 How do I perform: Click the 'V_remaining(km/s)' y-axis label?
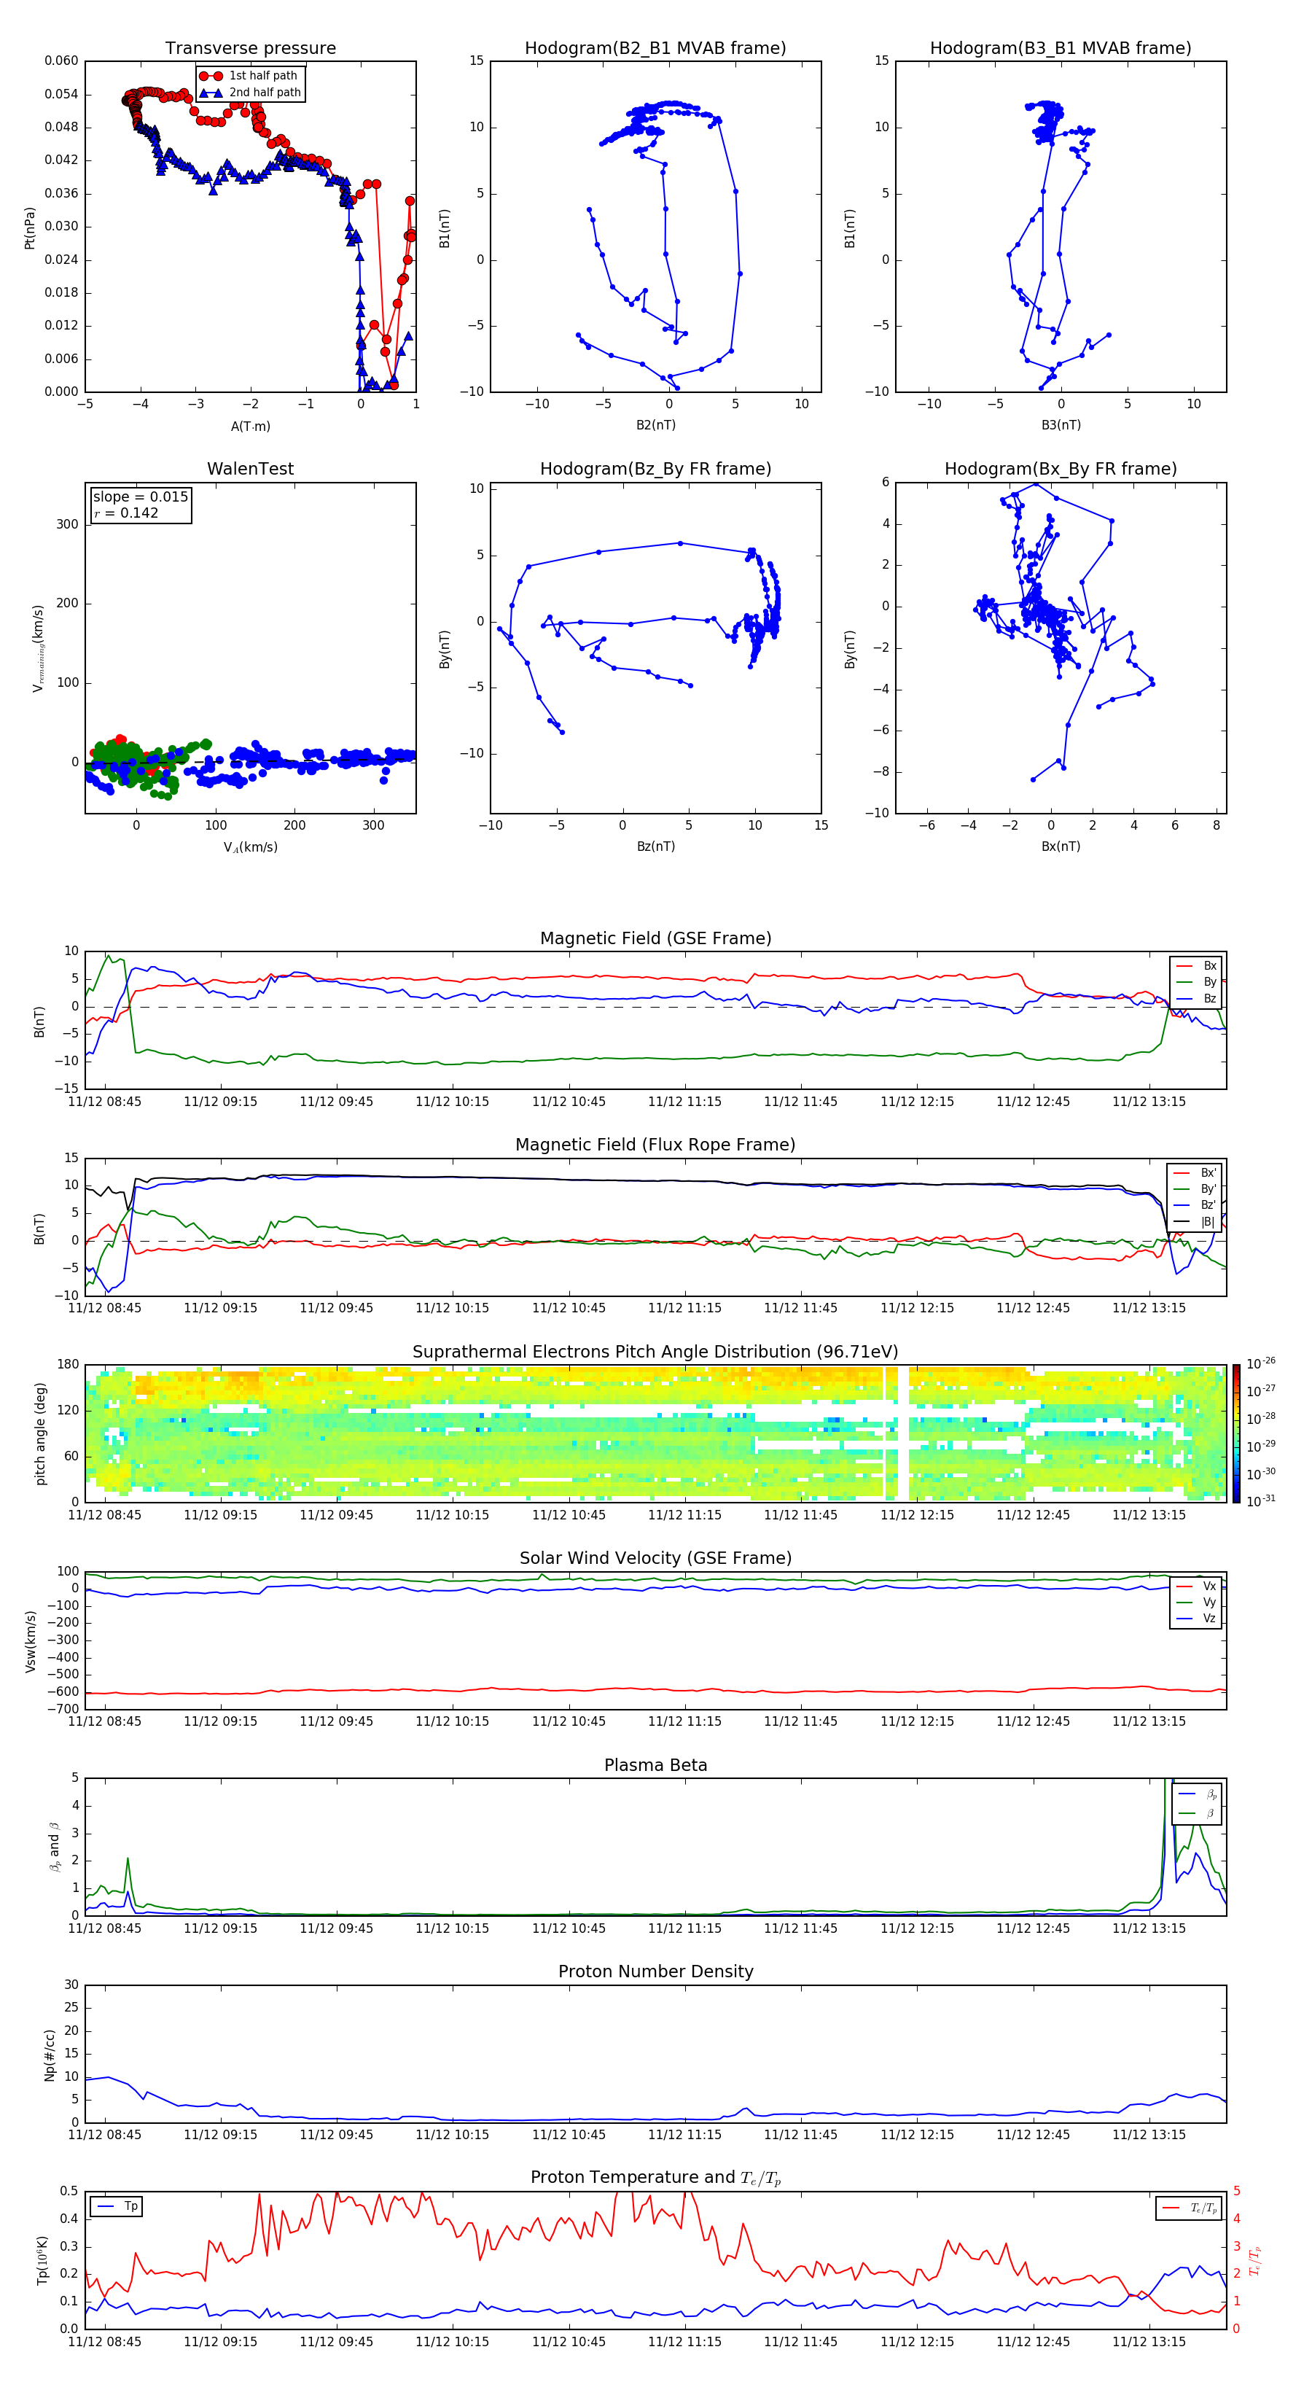point(39,648)
